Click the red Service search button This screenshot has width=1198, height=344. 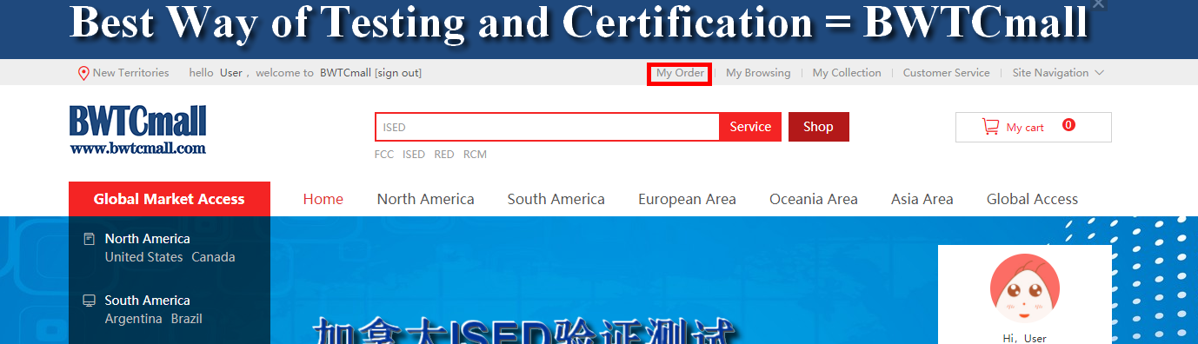750,127
